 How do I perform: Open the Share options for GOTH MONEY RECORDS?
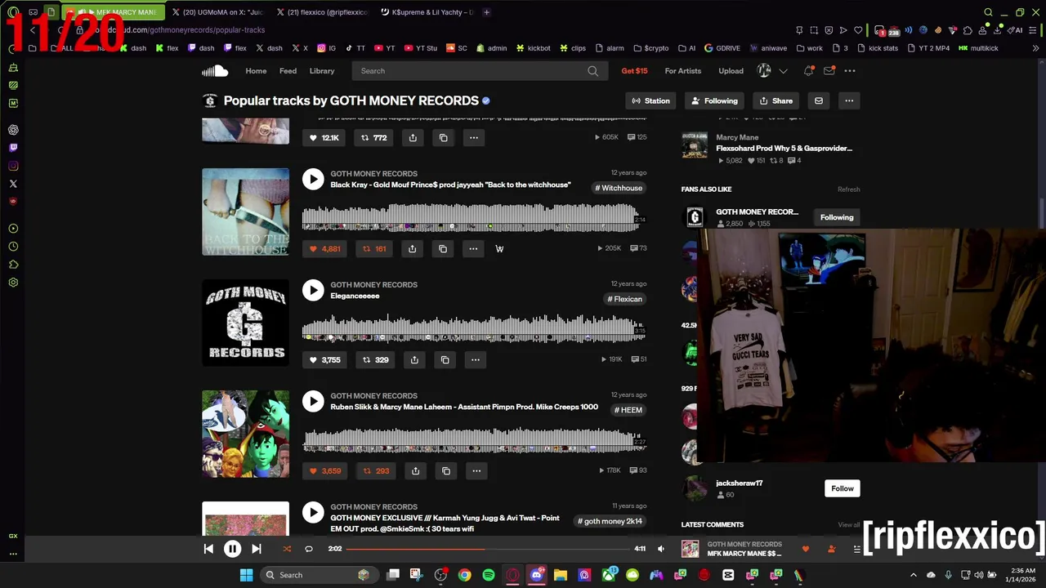(776, 100)
